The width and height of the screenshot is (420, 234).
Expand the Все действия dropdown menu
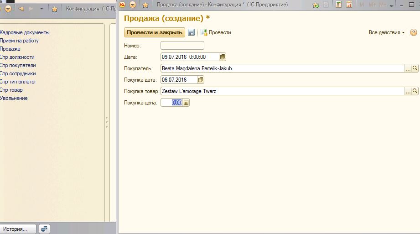click(387, 32)
